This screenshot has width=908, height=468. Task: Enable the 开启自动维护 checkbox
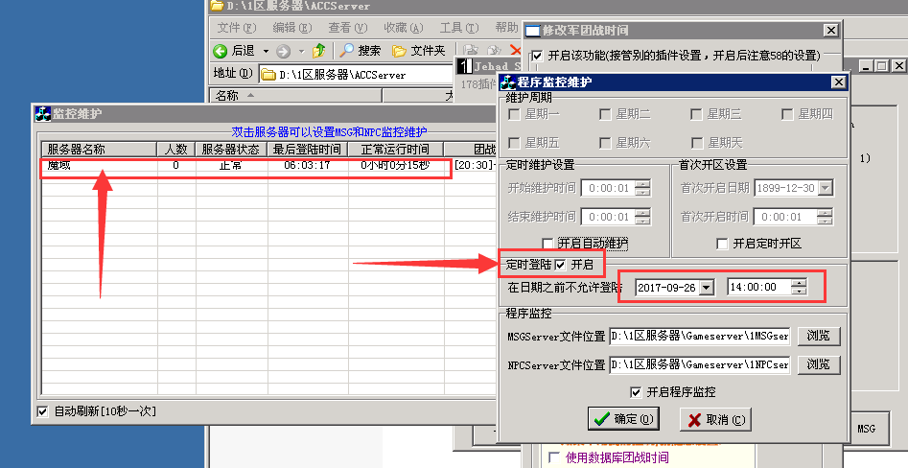point(548,244)
